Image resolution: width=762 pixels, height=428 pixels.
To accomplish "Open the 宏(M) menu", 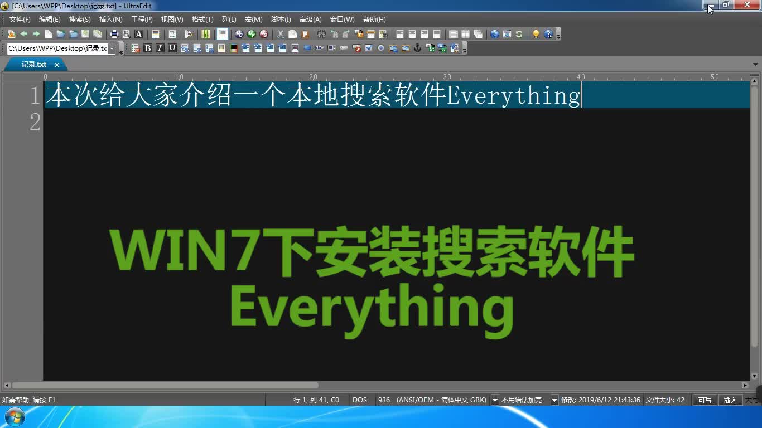I will [x=254, y=20].
